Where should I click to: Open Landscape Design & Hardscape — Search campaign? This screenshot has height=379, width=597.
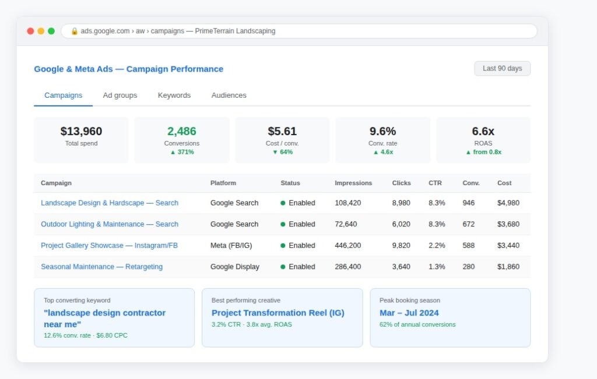pos(110,203)
